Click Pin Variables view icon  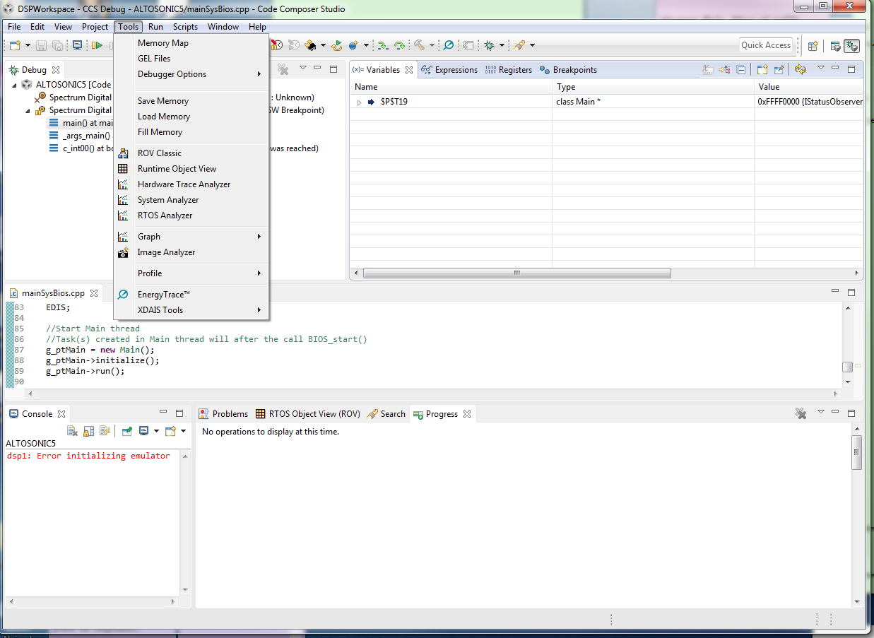click(x=779, y=70)
